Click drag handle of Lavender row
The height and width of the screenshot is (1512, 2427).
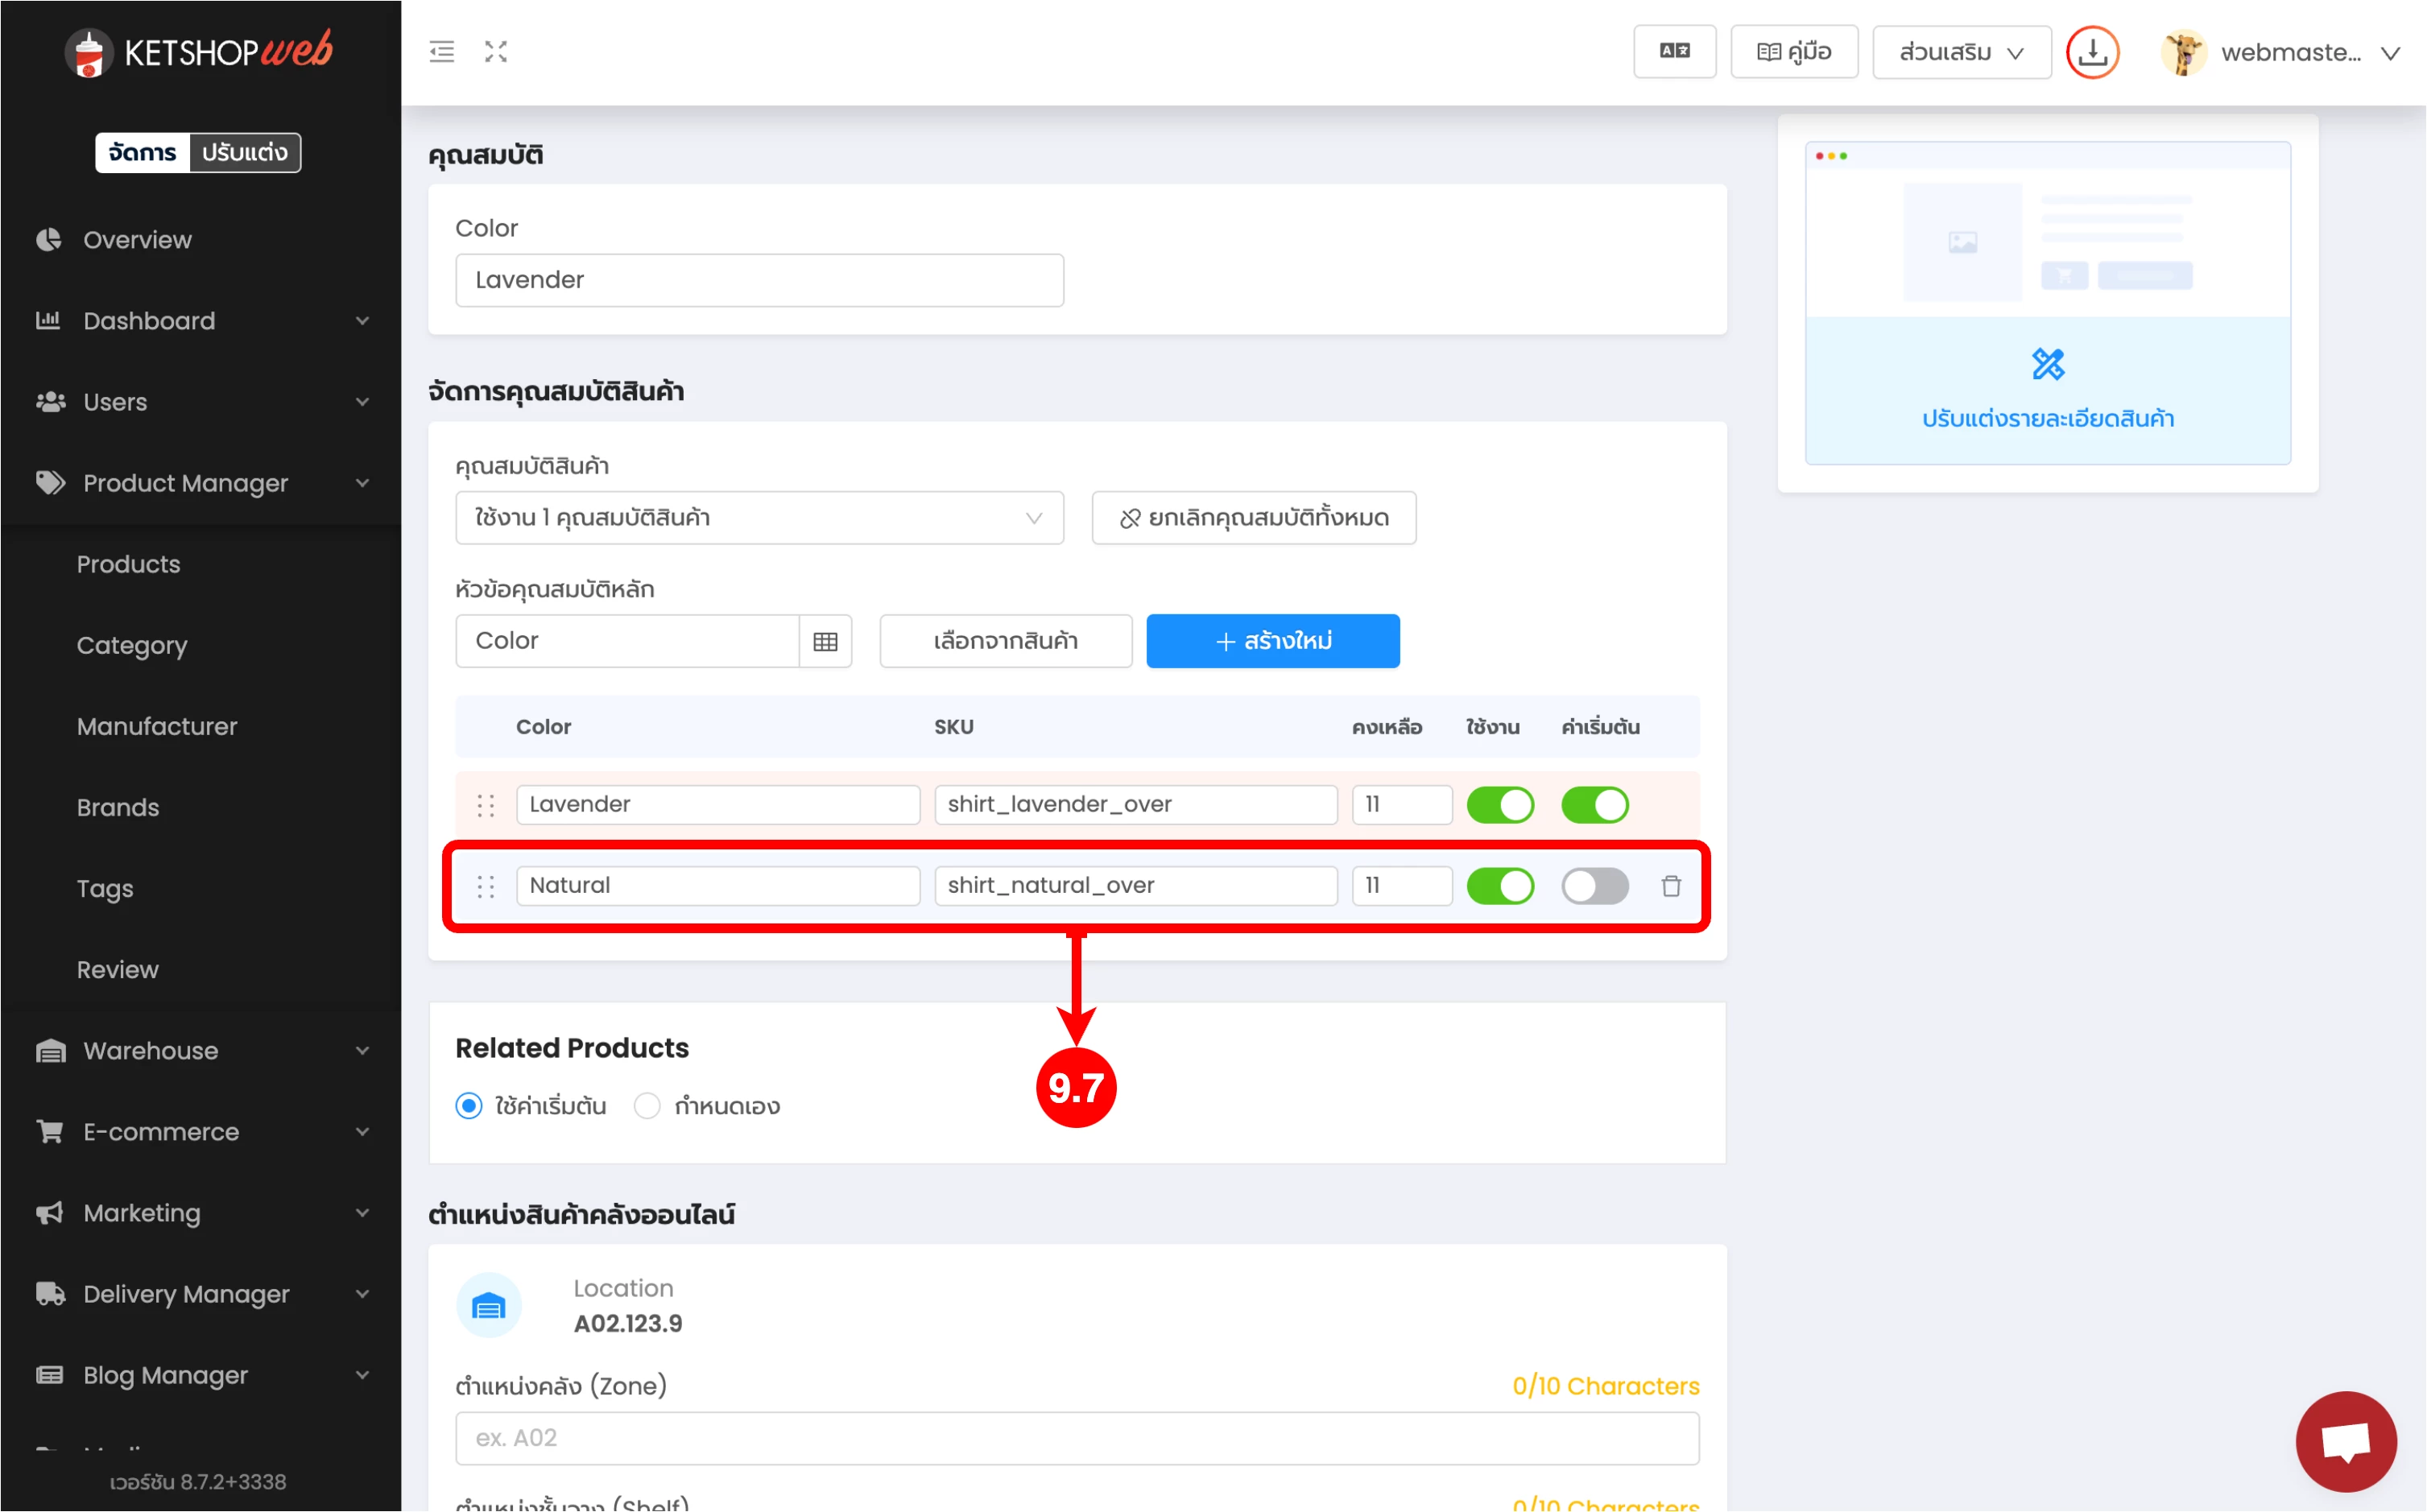click(486, 805)
